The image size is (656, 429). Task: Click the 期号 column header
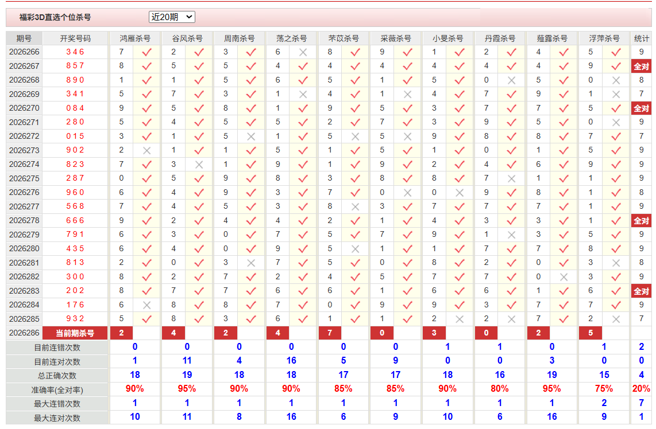pos(24,38)
